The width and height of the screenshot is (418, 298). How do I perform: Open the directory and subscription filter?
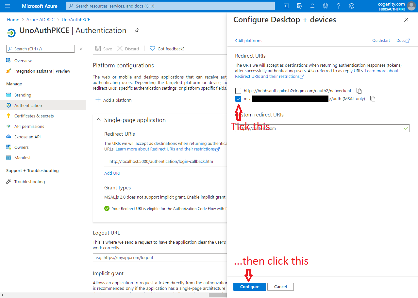pos(299,6)
